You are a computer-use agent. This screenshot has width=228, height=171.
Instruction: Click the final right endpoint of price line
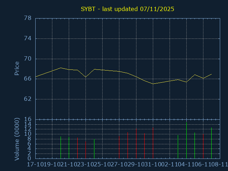point(212,74)
